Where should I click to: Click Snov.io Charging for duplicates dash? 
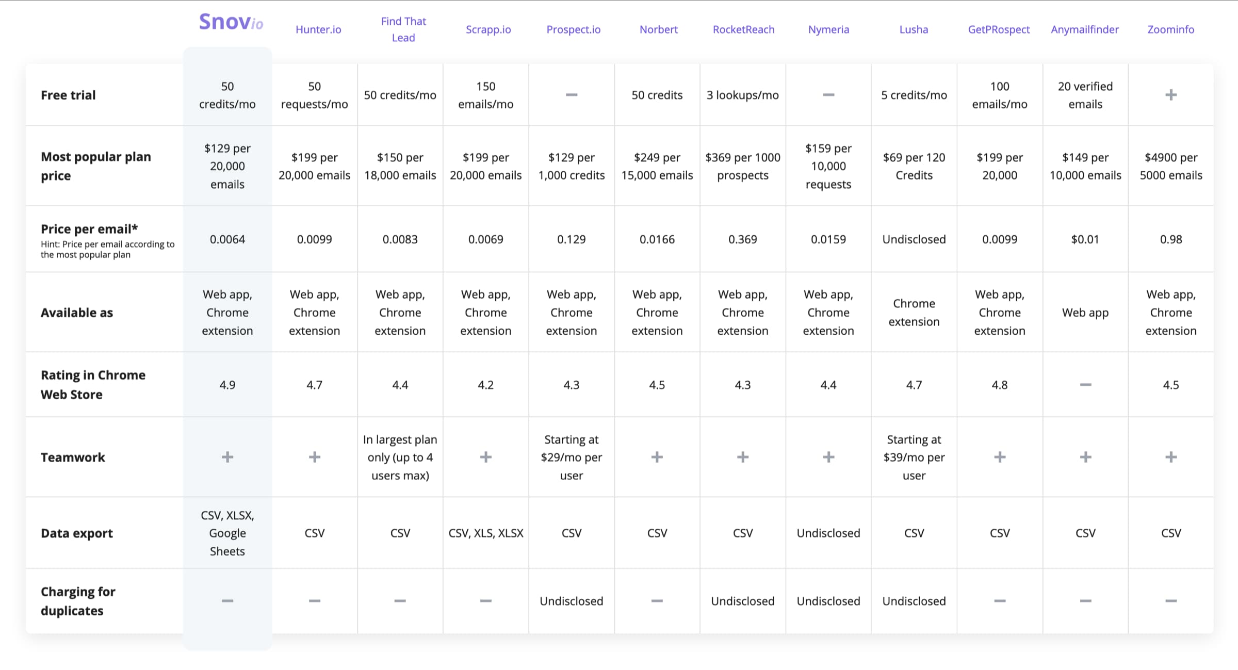click(227, 601)
